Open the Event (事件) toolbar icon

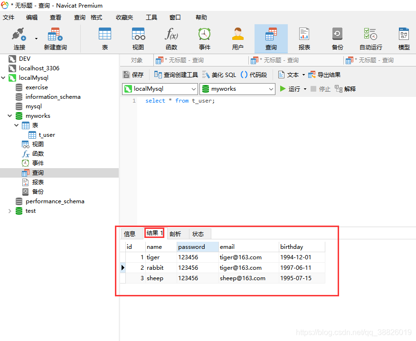pos(205,39)
